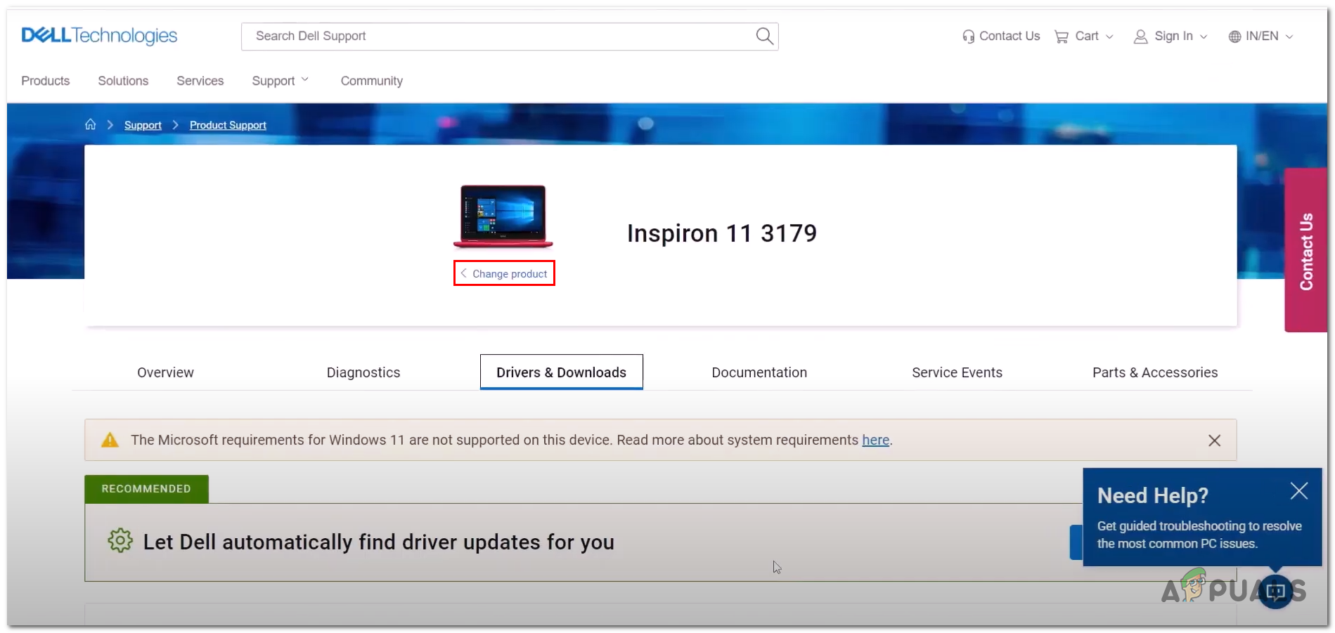Open the Parts & Accessories tab

(1155, 372)
